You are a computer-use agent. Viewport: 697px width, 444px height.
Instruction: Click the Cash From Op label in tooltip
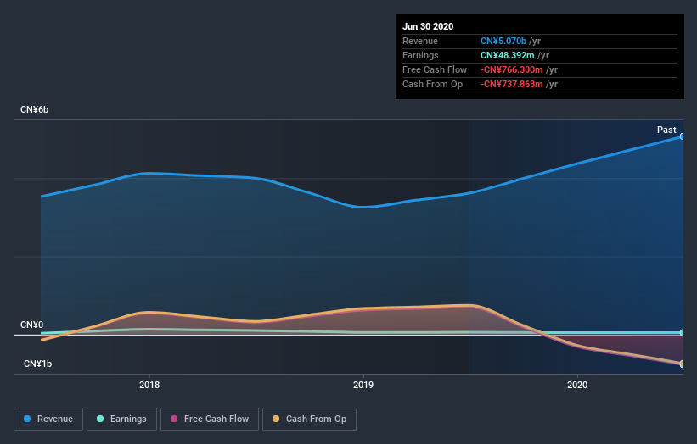[432, 84]
